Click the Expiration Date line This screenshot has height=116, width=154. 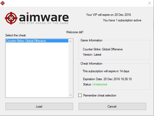coord(107,79)
